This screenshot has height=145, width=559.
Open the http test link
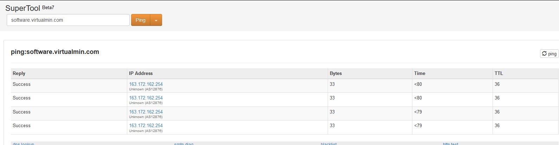click(x=451, y=144)
